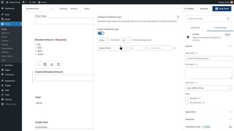Click the Gravity Forms home icon
Screen dimensions: 234x131
(7, 2)
